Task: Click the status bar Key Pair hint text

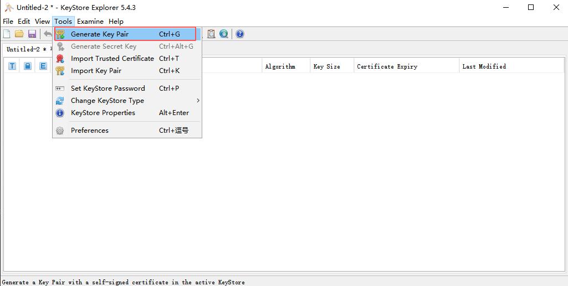Action: coord(123,282)
